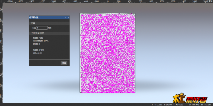Click the total span count 24053
Image resolution: width=213 pixels, height=106 pixels.
(42, 50)
